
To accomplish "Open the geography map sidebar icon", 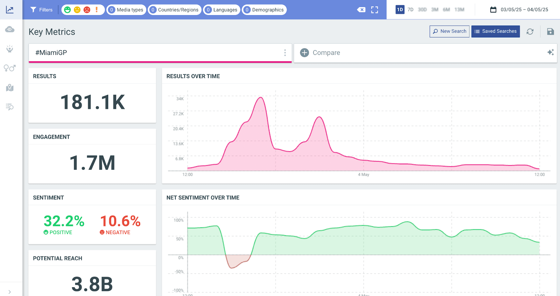I will point(10,88).
